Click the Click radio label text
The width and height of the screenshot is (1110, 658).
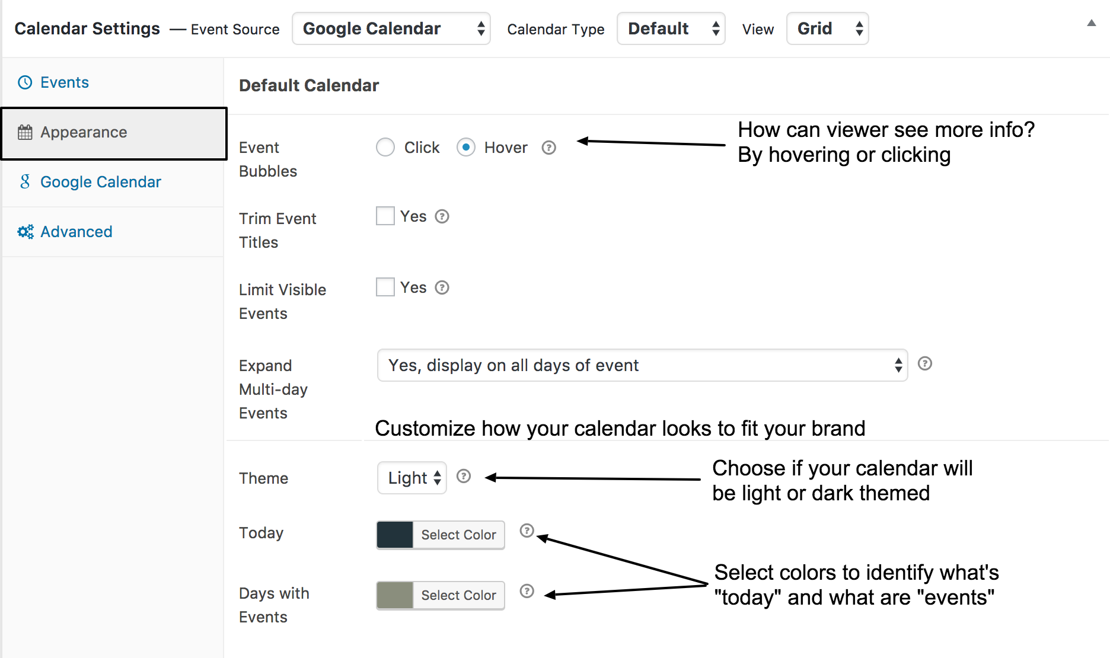(x=422, y=148)
